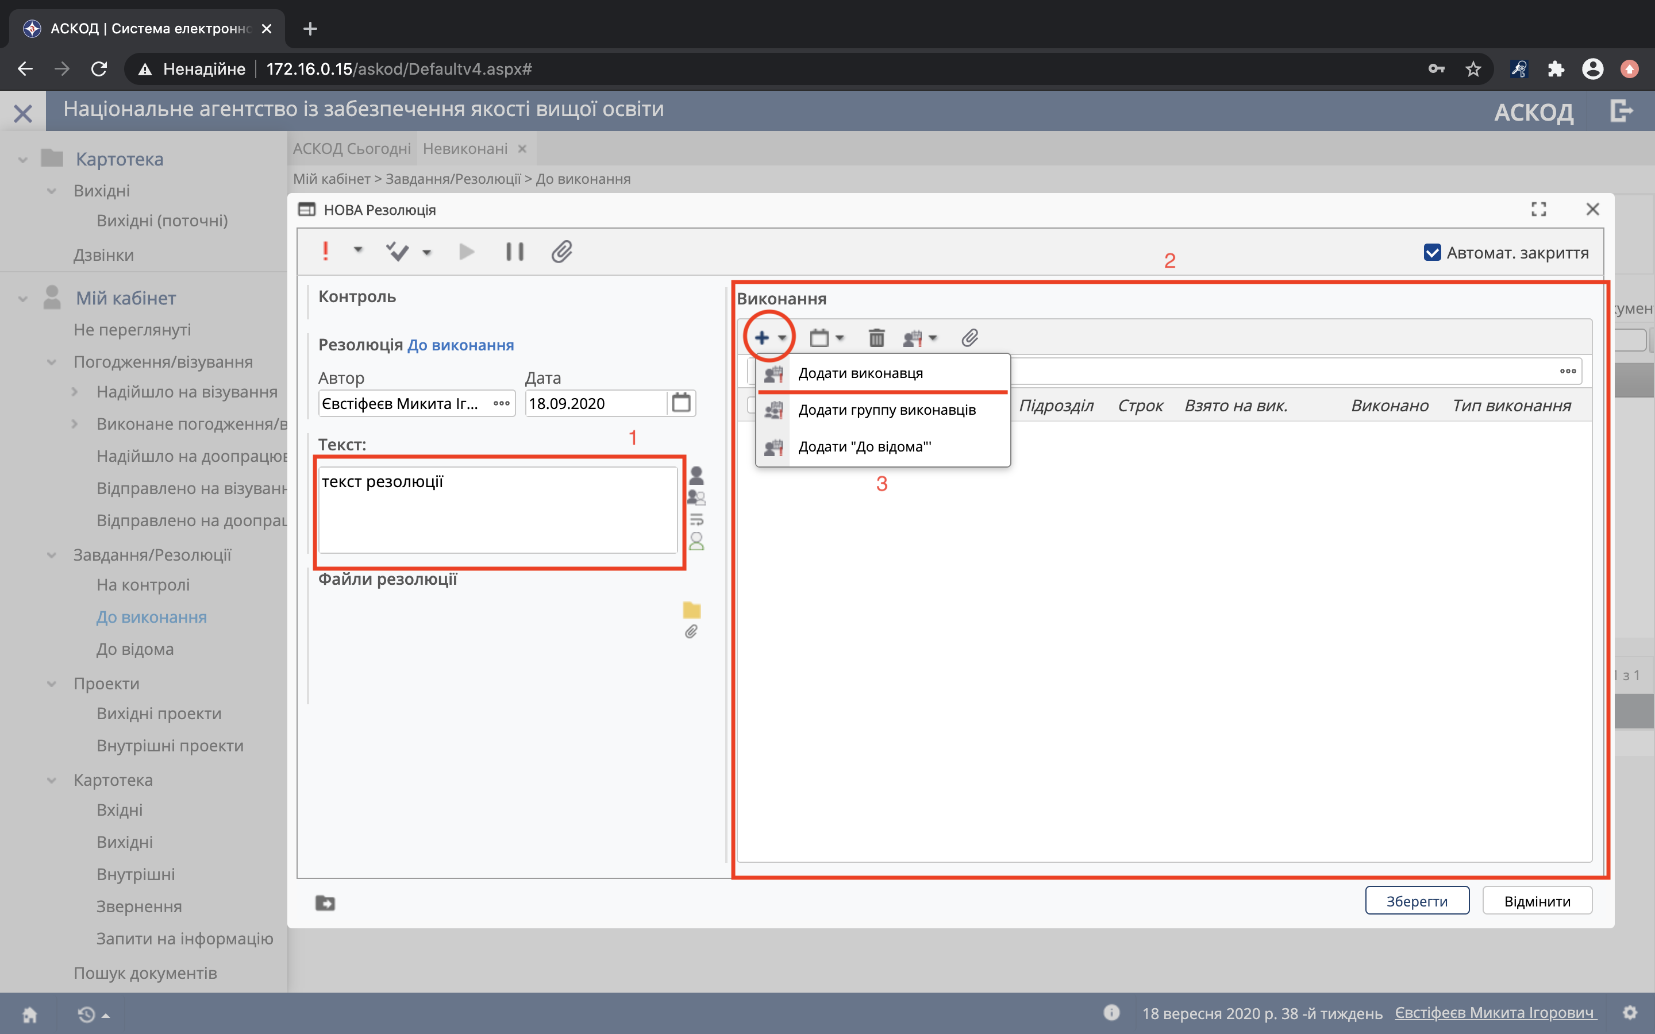Toggle the Автомат. закриття checkbox
The image size is (1655, 1034).
[x=1432, y=252]
